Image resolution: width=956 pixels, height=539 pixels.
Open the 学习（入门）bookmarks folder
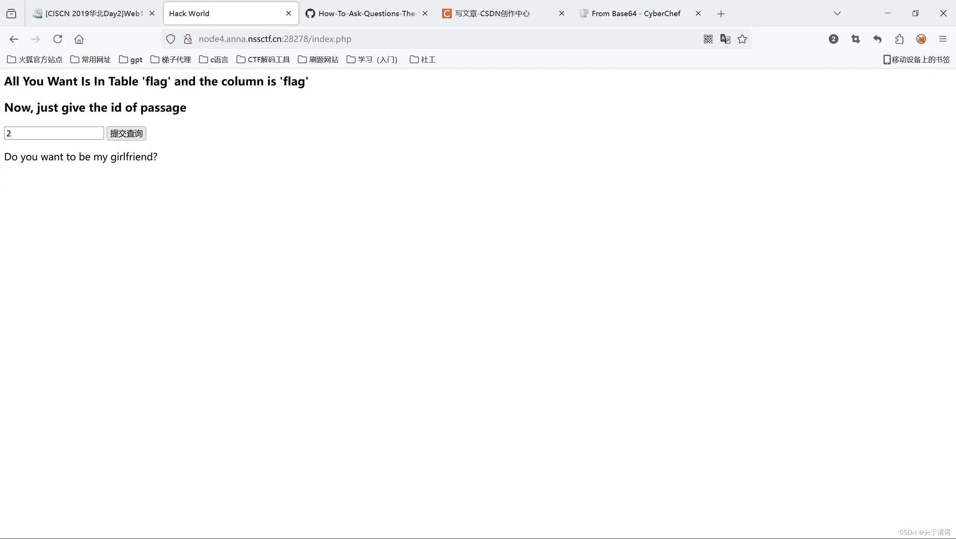[371, 59]
